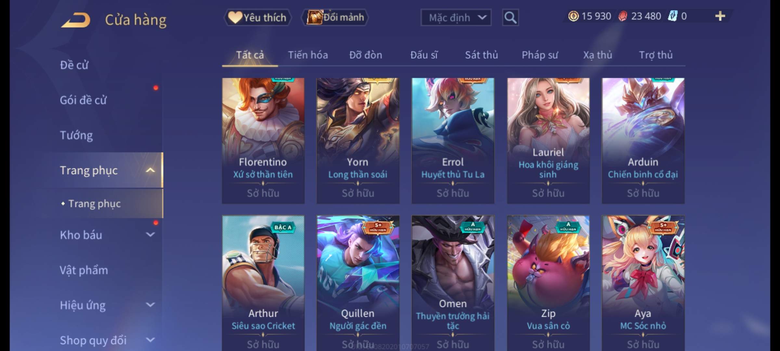Expand the Kho báu sidebar section
780x351 pixels.
(150, 235)
